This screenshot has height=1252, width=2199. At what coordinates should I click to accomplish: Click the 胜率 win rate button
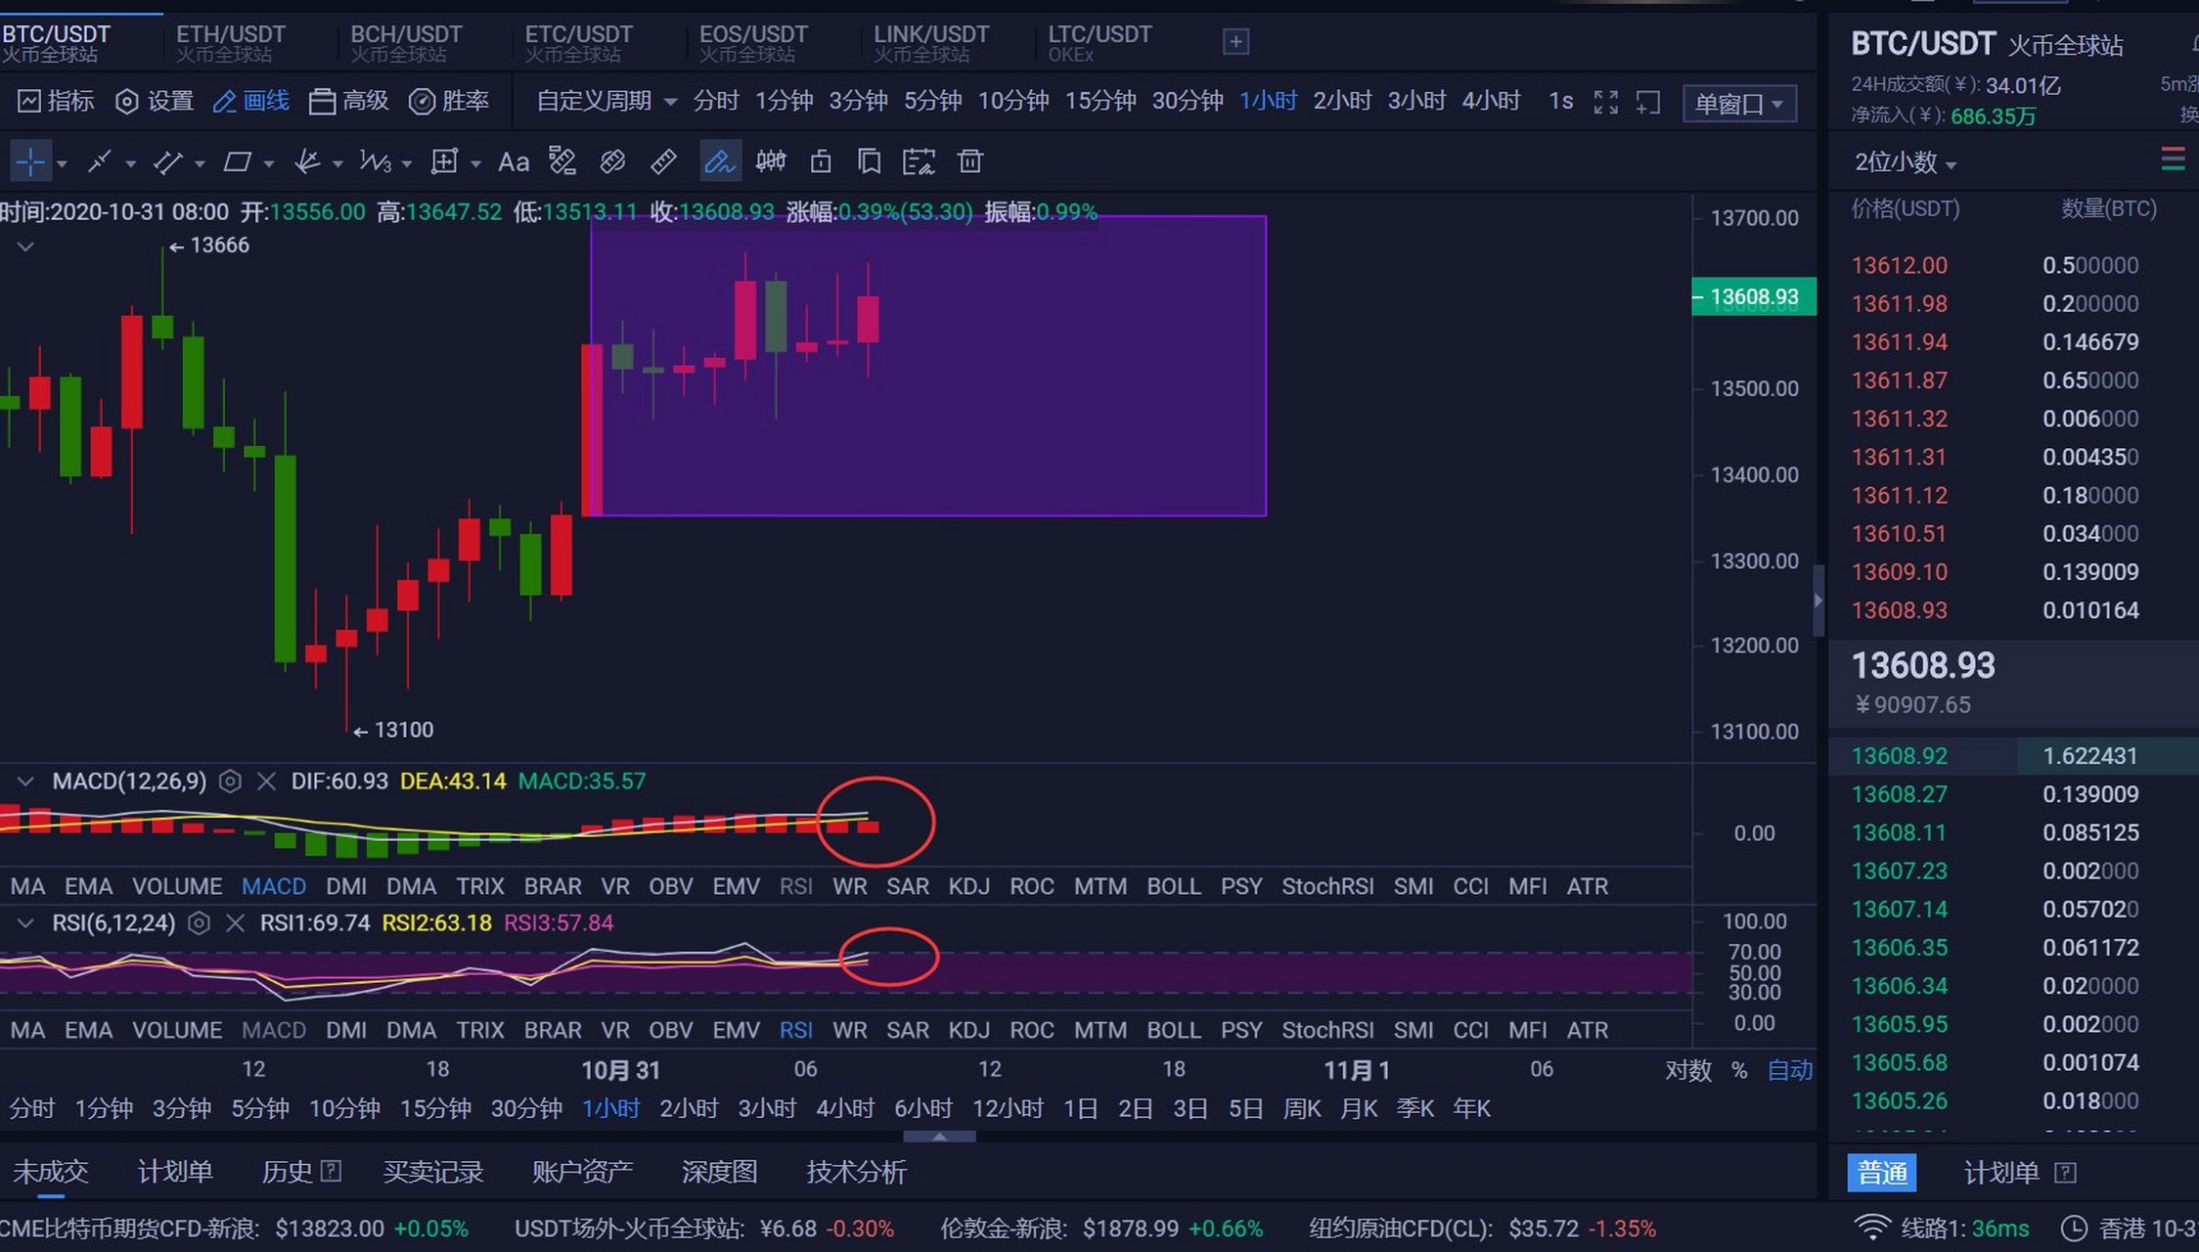(449, 101)
